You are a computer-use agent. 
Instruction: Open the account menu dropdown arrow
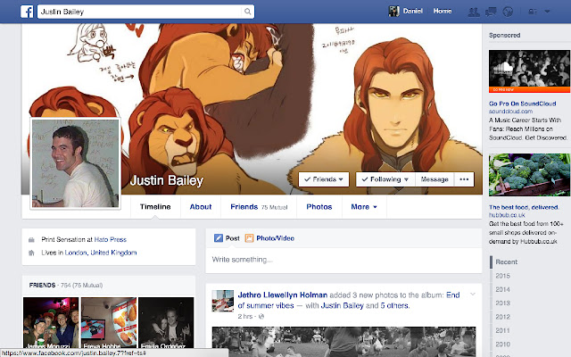click(547, 12)
